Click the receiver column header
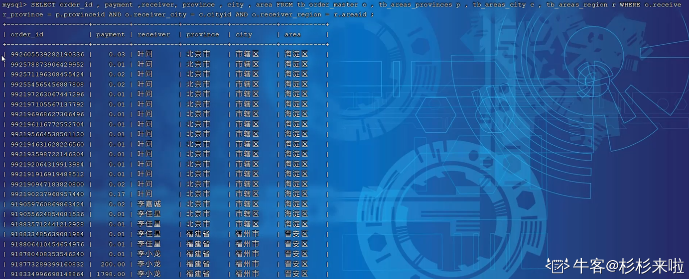The width and height of the screenshot is (689, 279). point(154,35)
